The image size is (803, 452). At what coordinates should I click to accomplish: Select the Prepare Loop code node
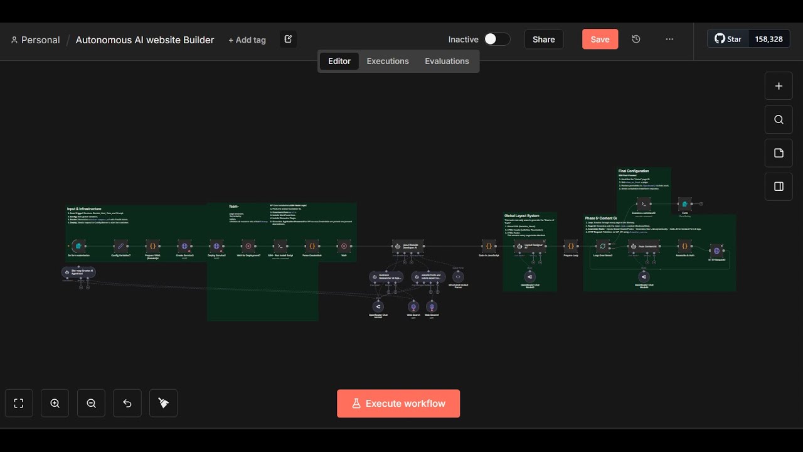(x=571, y=246)
